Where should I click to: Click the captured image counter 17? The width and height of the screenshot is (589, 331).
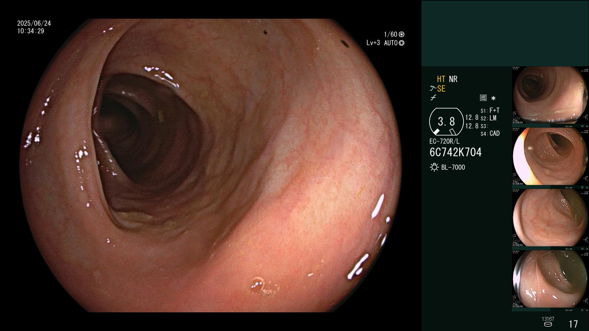tap(573, 324)
